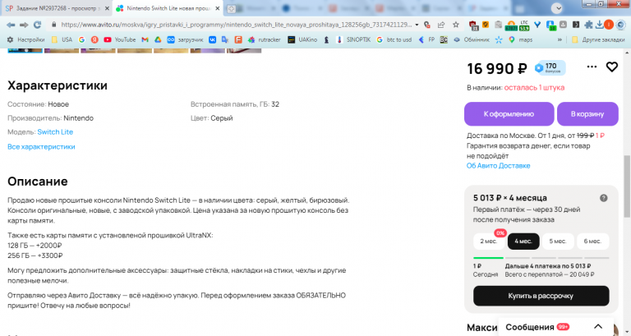Click Купить в рассрочку button
Image resolution: width=631 pixels, height=336 pixels.
point(541,296)
